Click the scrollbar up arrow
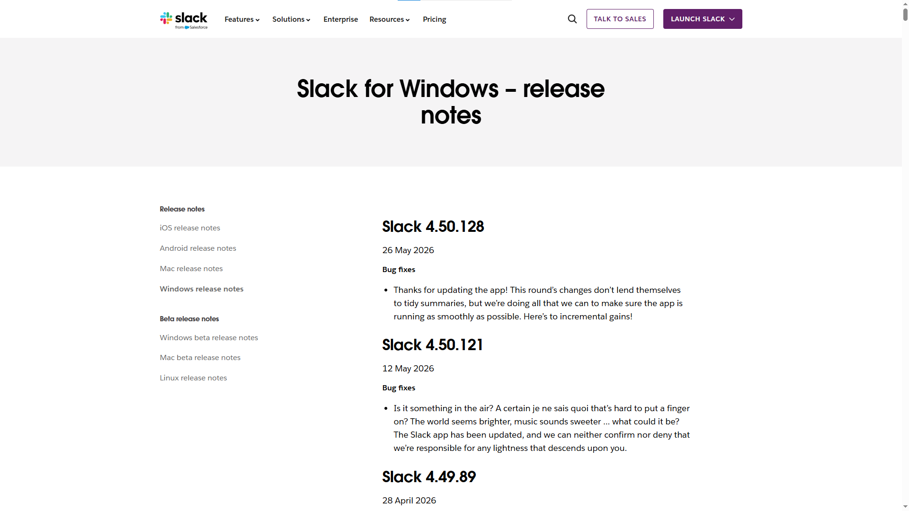The height and width of the screenshot is (511, 909). coord(905,3)
